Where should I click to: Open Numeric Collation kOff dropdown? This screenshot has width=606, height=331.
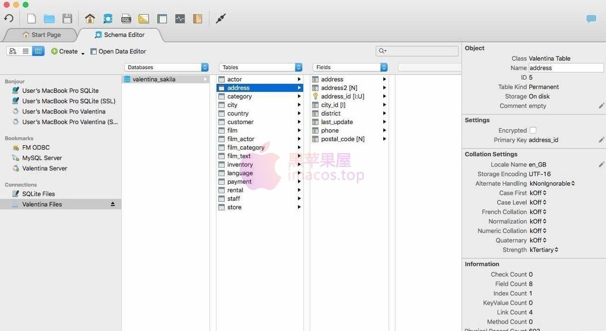[x=538, y=231]
